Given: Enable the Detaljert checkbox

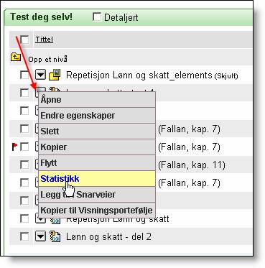Looking at the screenshot, I should [x=97, y=17].
